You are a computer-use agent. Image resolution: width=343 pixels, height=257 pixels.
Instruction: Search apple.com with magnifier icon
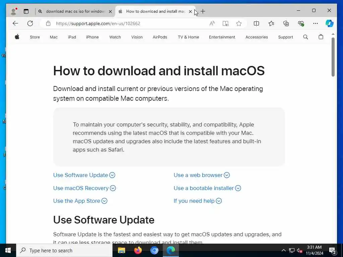point(305,37)
